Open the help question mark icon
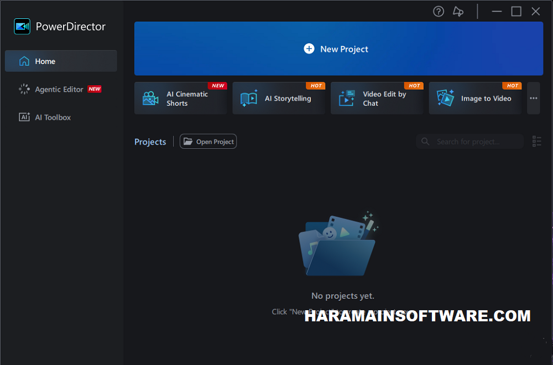This screenshot has width=553, height=365. pyautogui.click(x=439, y=12)
